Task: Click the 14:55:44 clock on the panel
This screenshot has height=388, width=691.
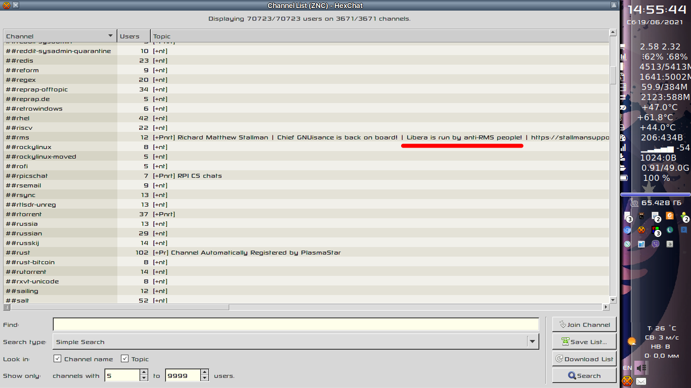Action: pos(657,10)
